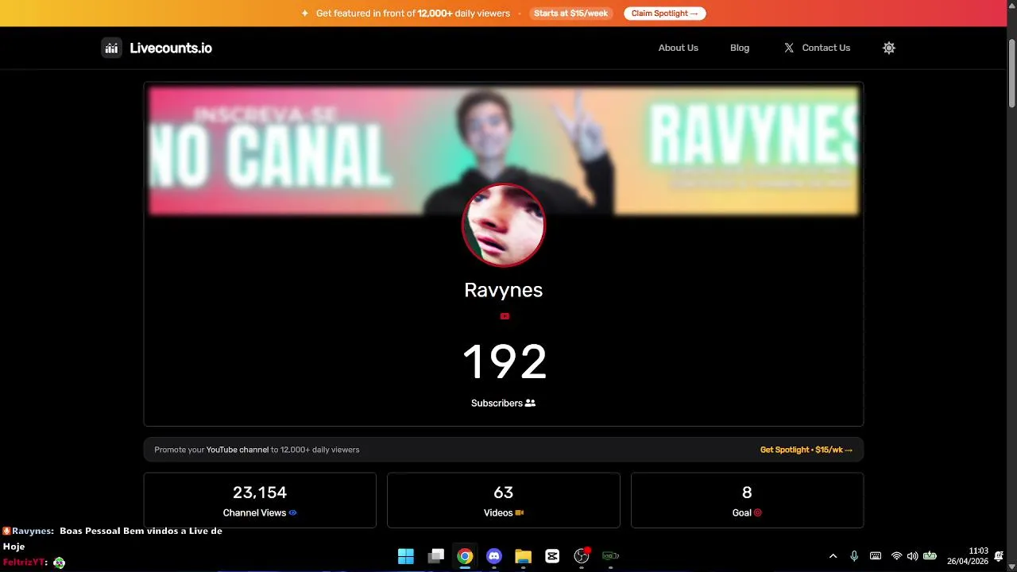Click the target icon beside Goal

point(758,513)
